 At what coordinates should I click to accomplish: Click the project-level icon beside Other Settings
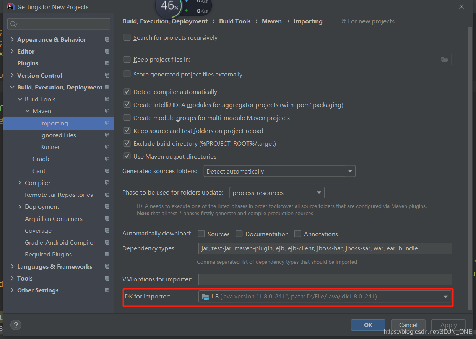click(107, 290)
